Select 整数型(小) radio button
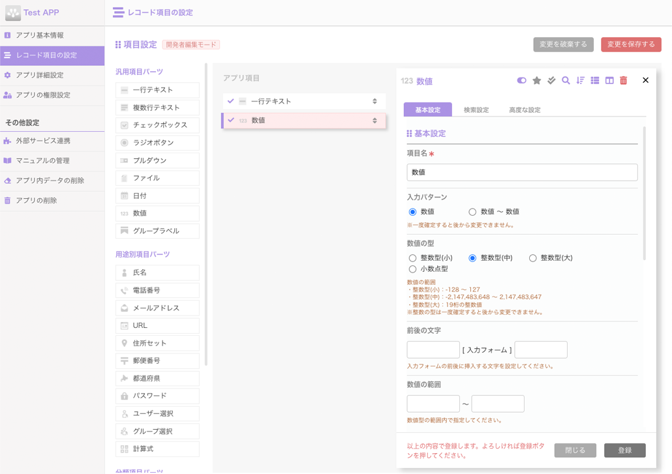The height and width of the screenshot is (474, 672). tap(412, 258)
